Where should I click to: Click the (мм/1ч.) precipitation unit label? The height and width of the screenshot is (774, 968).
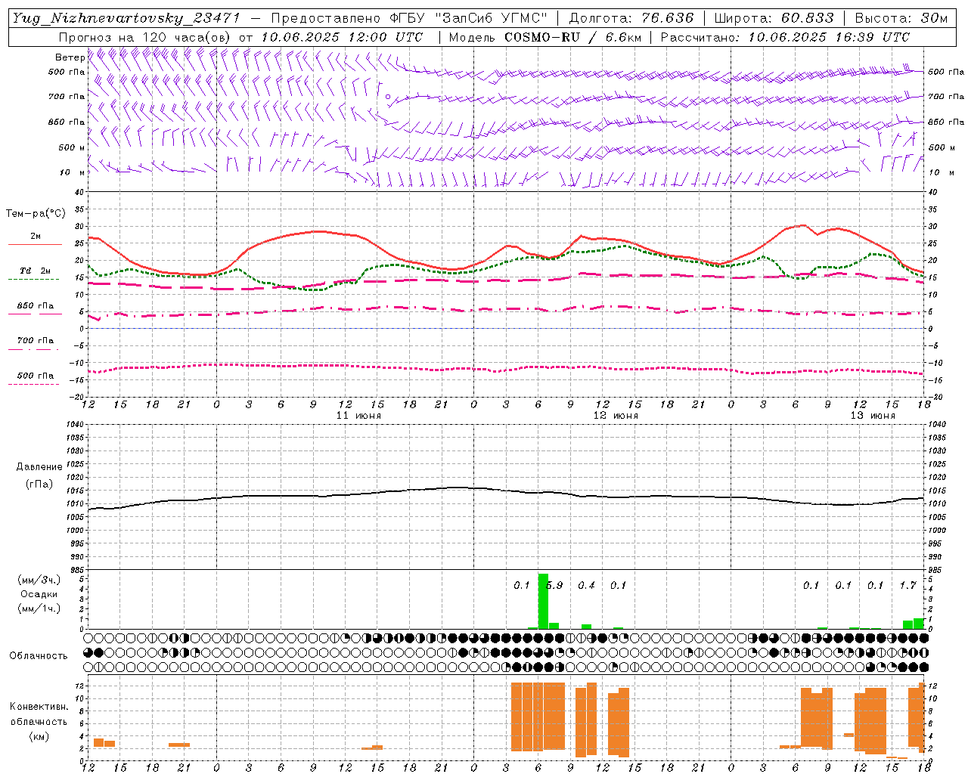click(39, 608)
